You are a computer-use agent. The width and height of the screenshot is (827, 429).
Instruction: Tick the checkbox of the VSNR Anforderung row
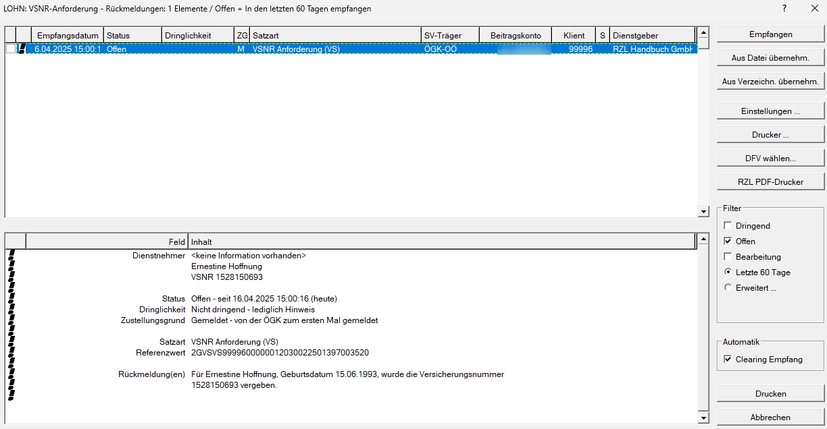coord(10,49)
